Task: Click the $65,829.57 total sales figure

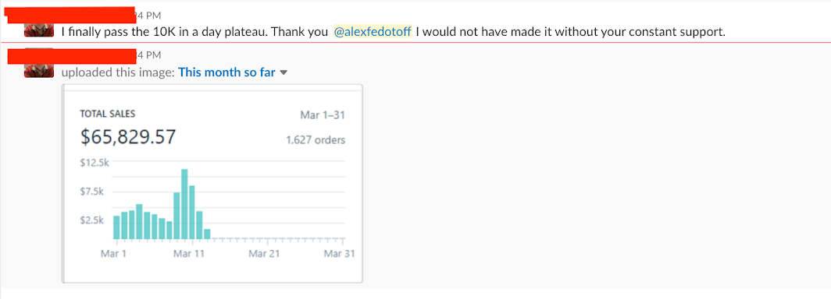Action: (x=128, y=137)
